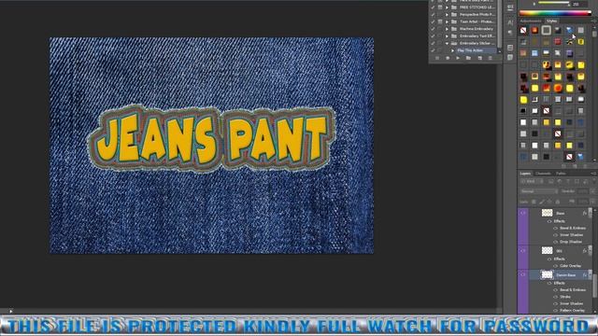The height and width of the screenshot is (336, 598).
Task: Lock image pixels brush icon
Action: click(x=542, y=202)
